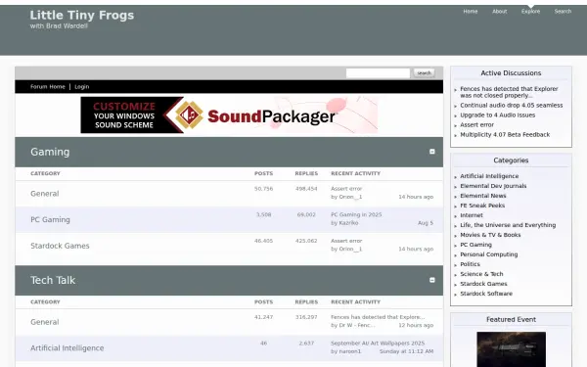
Task: Open the Home nav item
Action: tap(471, 11)
